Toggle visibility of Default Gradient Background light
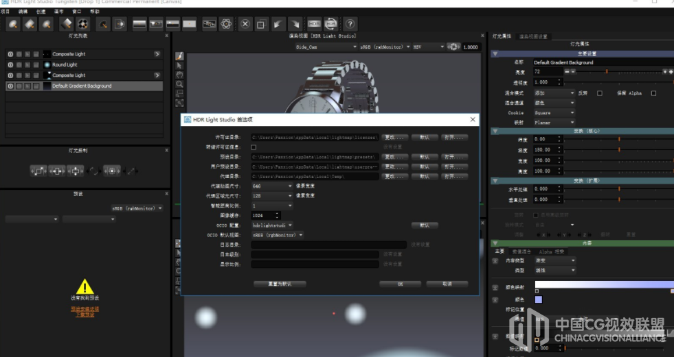 click(10, 86)
